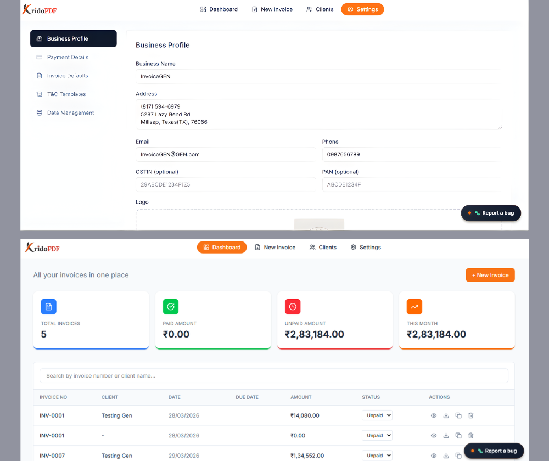Screen dimensions: 549x461
Task: Open status dropdown for the ₹14,080.00 invoice
Action: (x=377, y=415)
